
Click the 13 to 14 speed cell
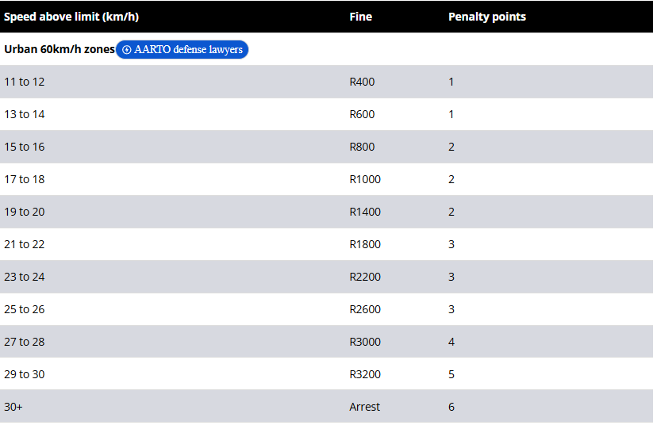(25, 114)
